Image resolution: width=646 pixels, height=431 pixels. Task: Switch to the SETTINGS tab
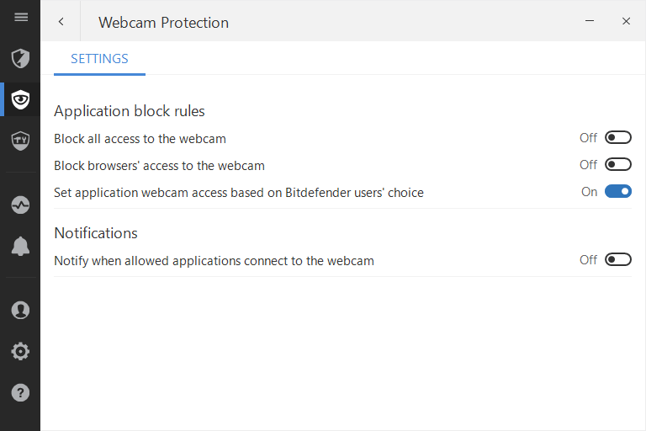pos(99,59)
